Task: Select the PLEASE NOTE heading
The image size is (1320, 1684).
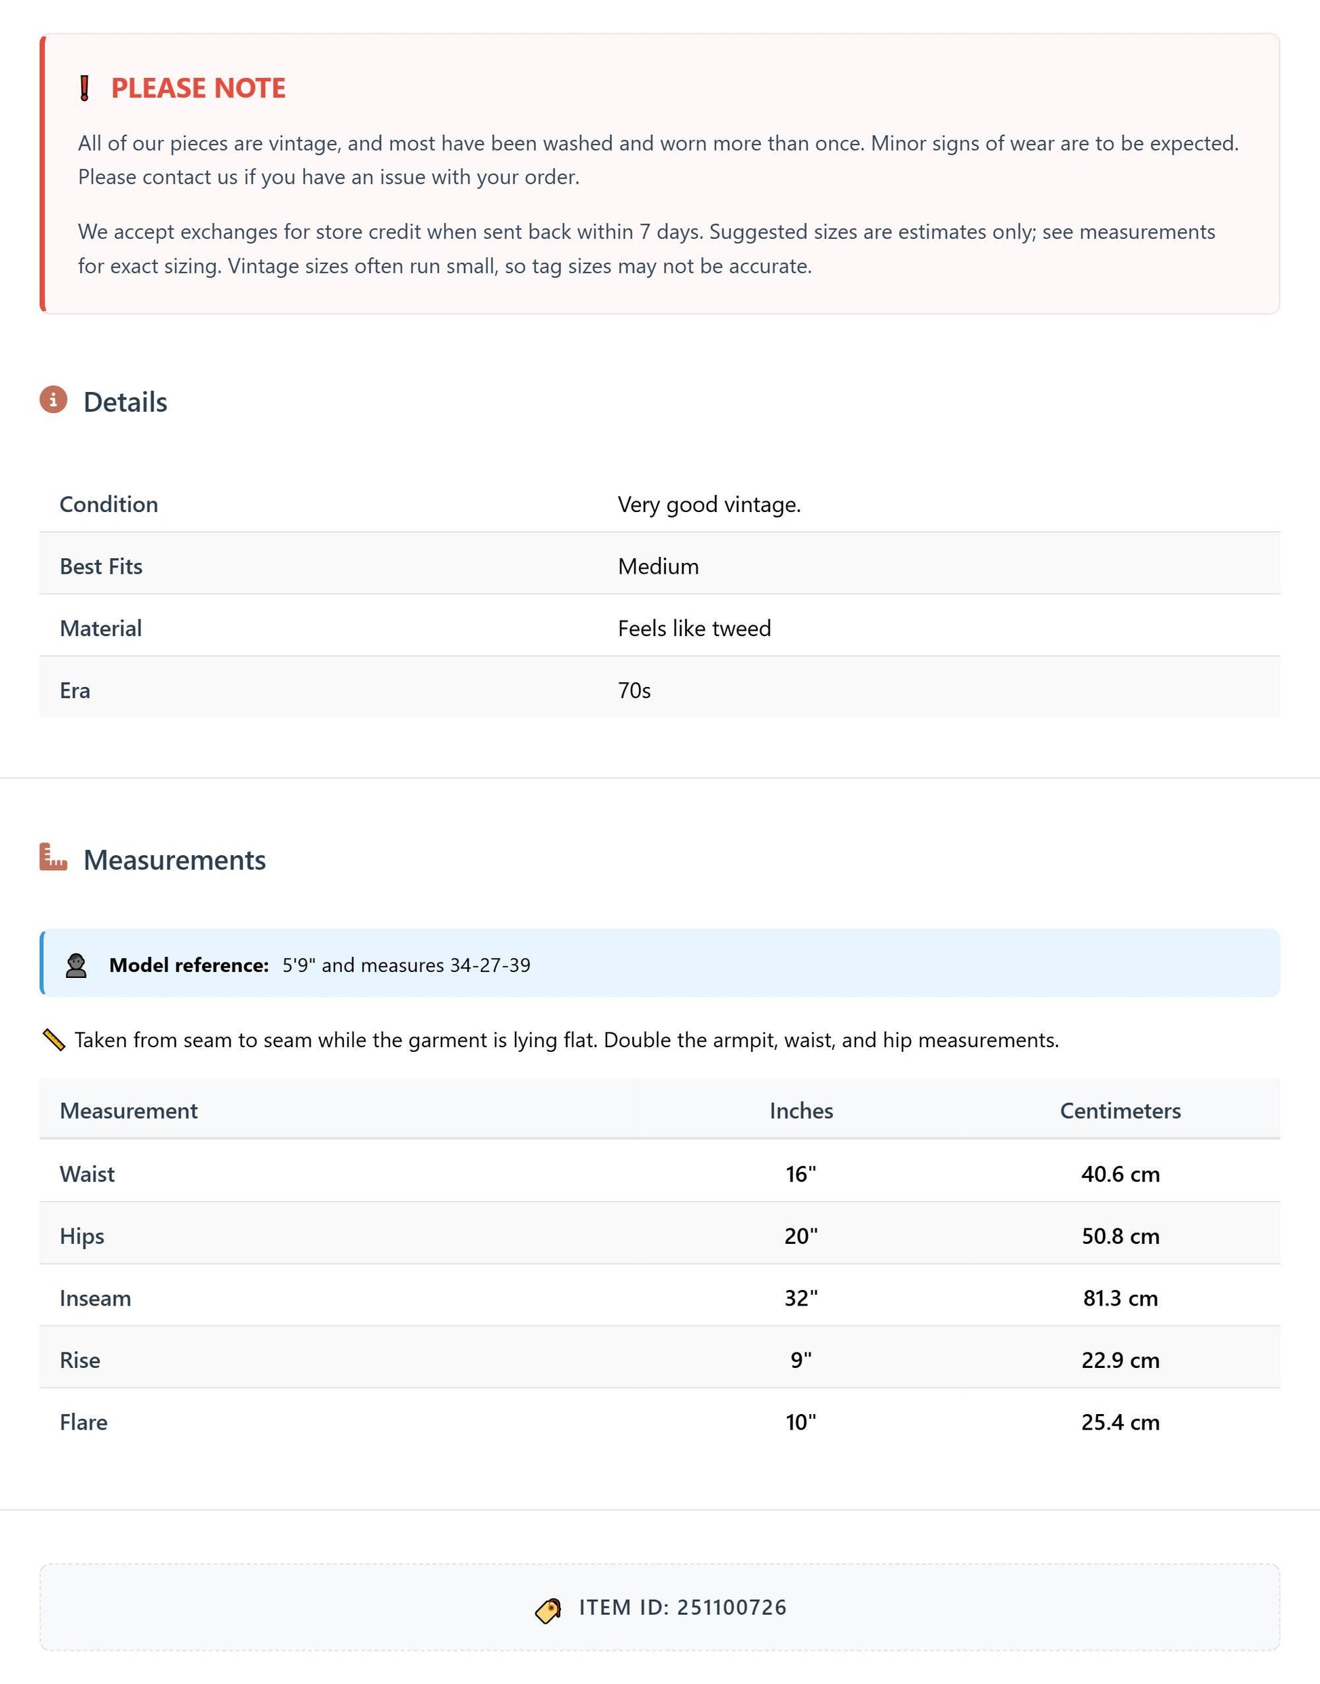Action: click(199, 88)
